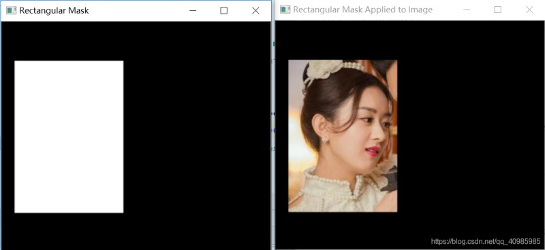The height and width of the screenshot is (250, 545).
Task: Click the red lips in the portrait
Action: click(x=372, y=151)
